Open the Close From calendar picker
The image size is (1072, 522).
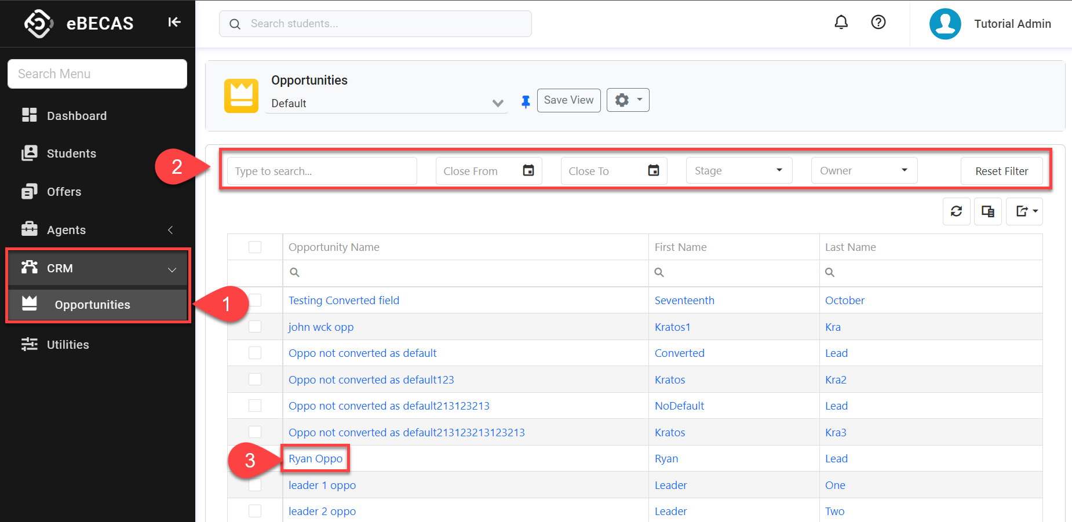[528, 170]
